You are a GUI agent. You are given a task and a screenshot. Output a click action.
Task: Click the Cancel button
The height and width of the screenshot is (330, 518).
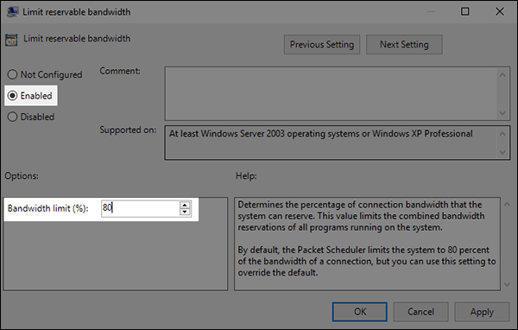420,312
